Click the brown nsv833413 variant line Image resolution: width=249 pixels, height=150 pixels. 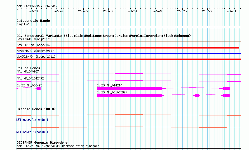129,42
